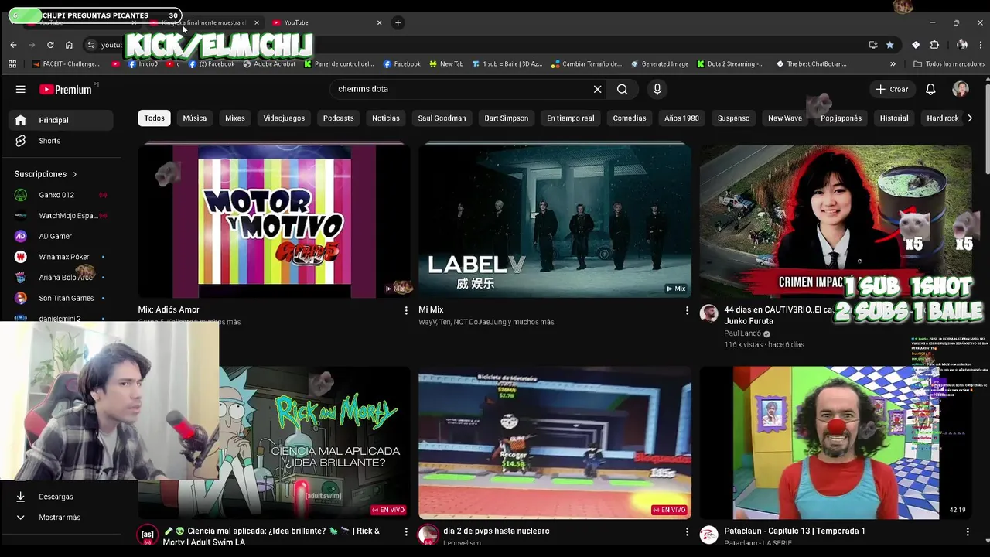
Task: Close the active YouTube tab
Action: click(379, 22)
